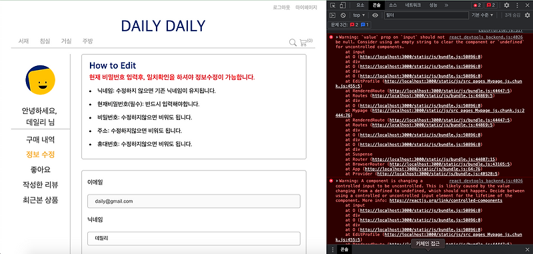Click the 이메일 input with daily@gmail.com
Viewport: 533px width, 254px height.
[x=194, y=201]
